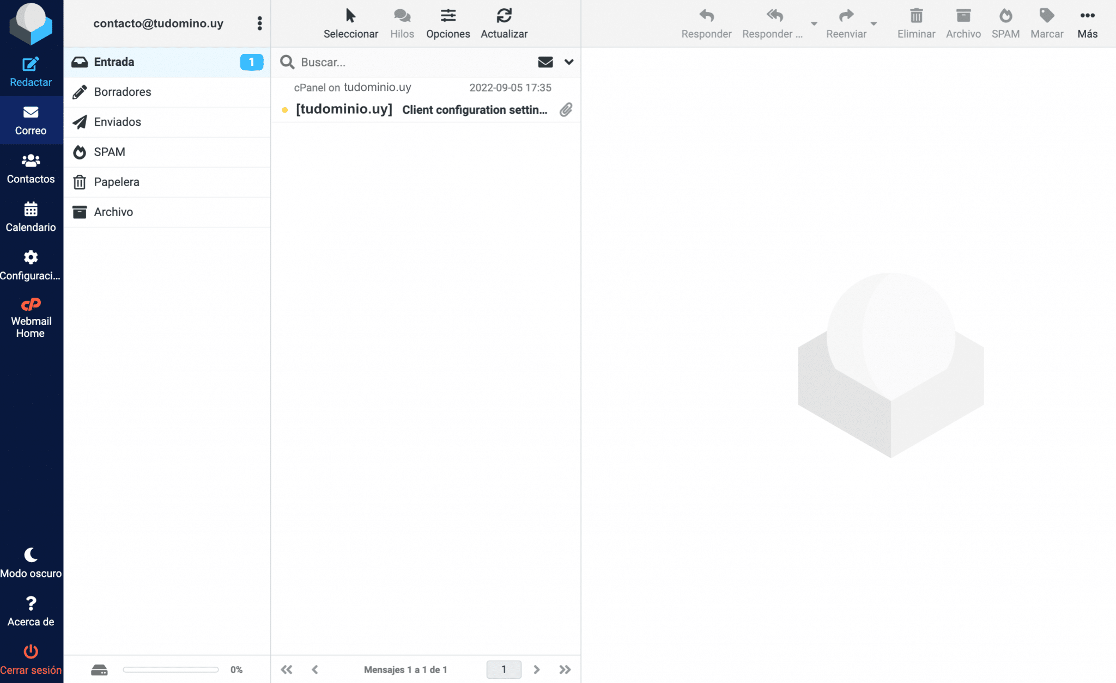
Task: Open the Más menu
Action: [1088, 16]
